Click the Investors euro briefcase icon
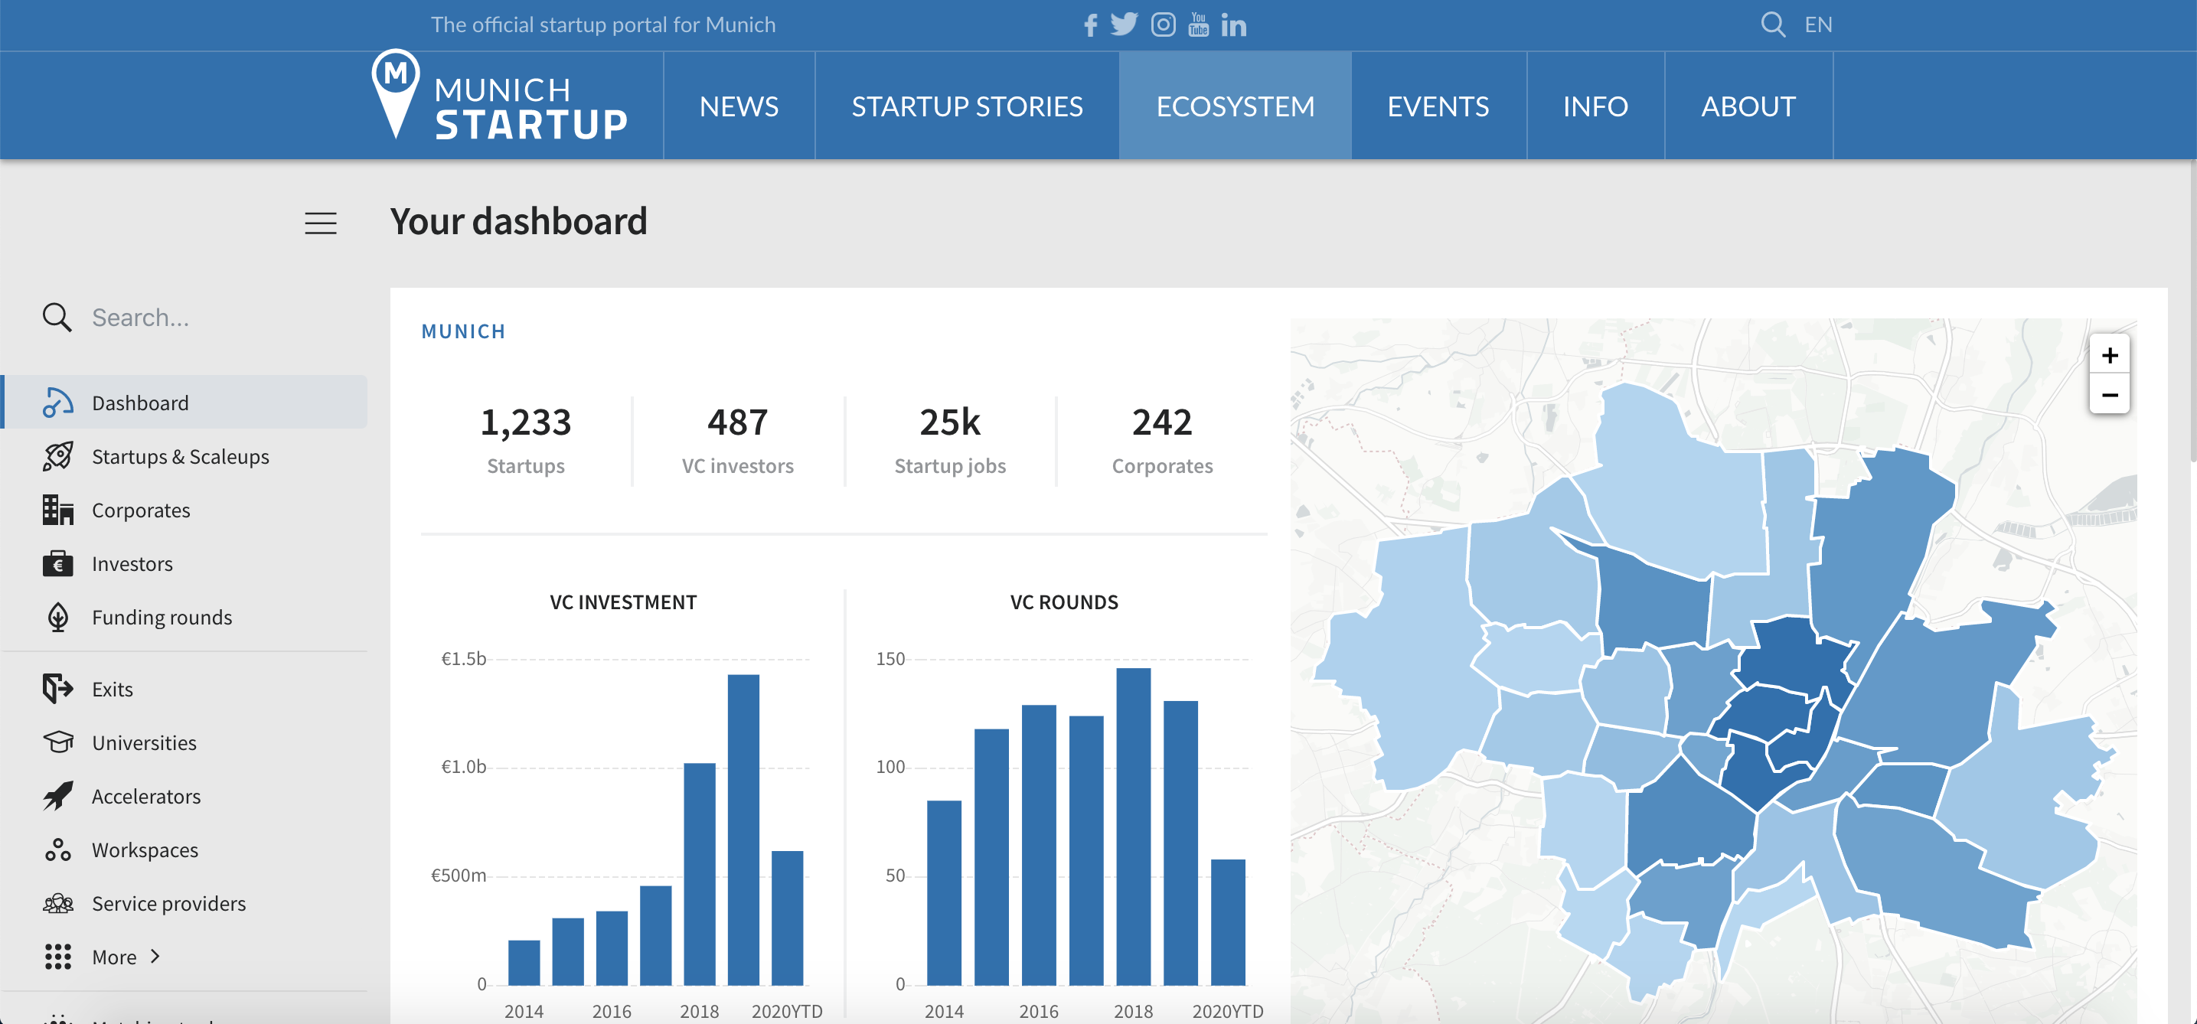This screenshot has width=2197, height=1024. (57, 563)
